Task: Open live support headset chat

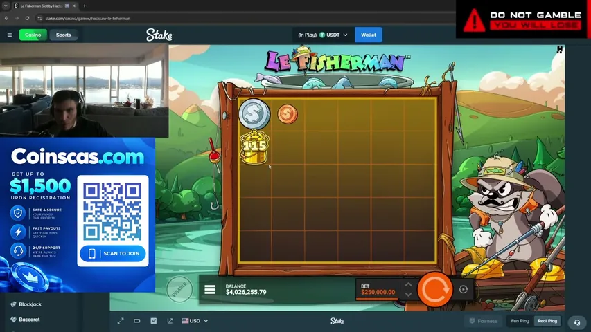Action: [x=576, y=322]
